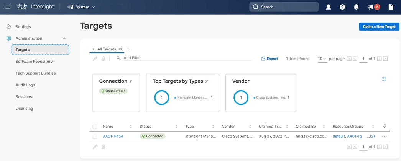The height and width of the screenshot is (161, 401).
Task: View announcements megaphone with badge 2
Action: 373,7
